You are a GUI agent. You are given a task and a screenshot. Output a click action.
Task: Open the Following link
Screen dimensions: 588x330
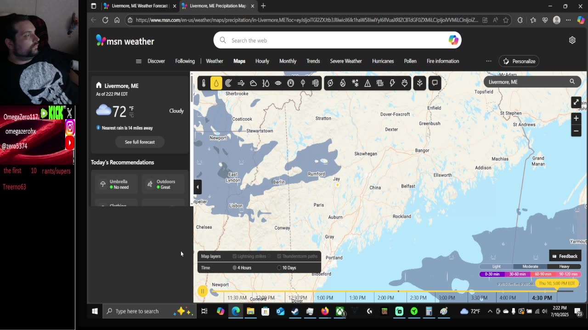pos(185,61)
